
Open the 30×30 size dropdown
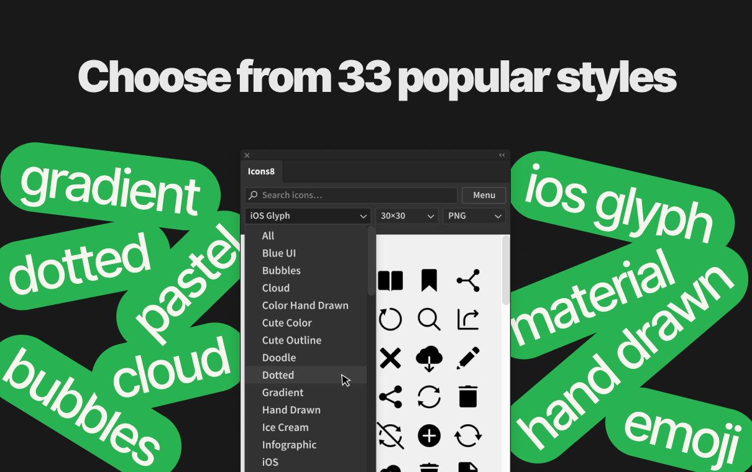pyautogui.click(x=407, y=216)
